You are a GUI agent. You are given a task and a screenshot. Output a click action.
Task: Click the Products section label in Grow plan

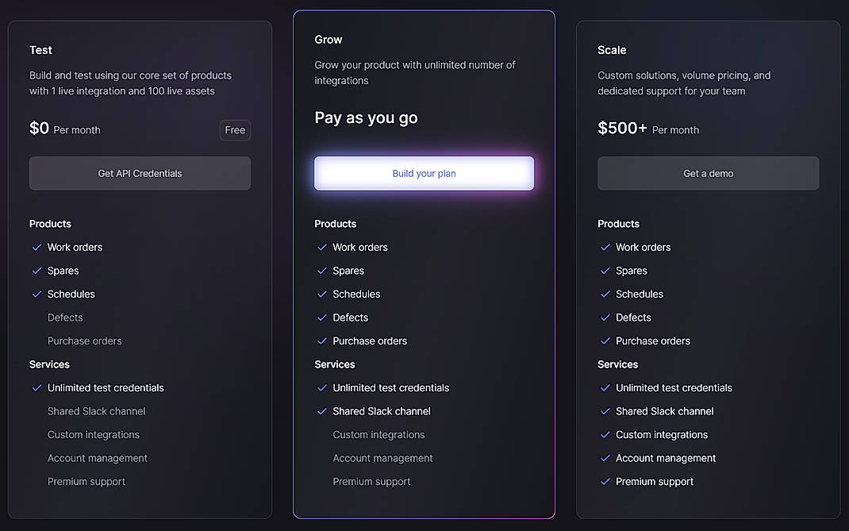[x=335, y=224]
